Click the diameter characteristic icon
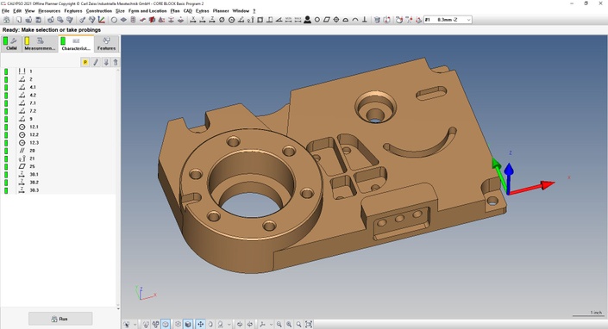This screenshot has width=608, height=329. pos(222,20)
